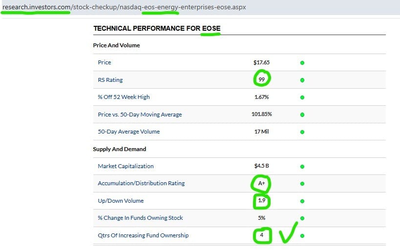Click green dot beside Up/Down Volume
The height and width of the screenshot is (250, 400).
click(x=302, y=201)
